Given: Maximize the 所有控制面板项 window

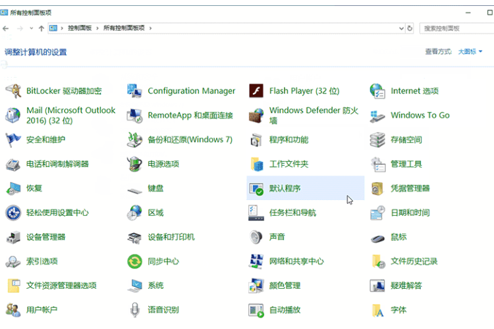Looking at the screenshot, I should tap(490, 13).
